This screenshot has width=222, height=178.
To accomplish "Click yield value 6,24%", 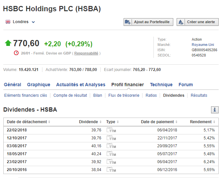I will 209,161.
